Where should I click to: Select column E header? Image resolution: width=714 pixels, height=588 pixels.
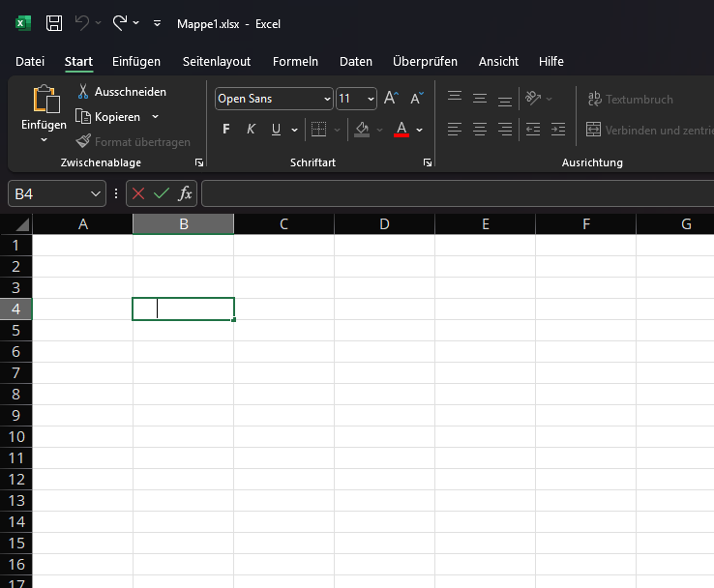(x=486, y=224)
